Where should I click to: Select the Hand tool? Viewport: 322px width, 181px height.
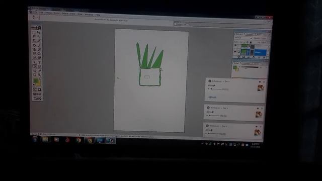[35, 75]
